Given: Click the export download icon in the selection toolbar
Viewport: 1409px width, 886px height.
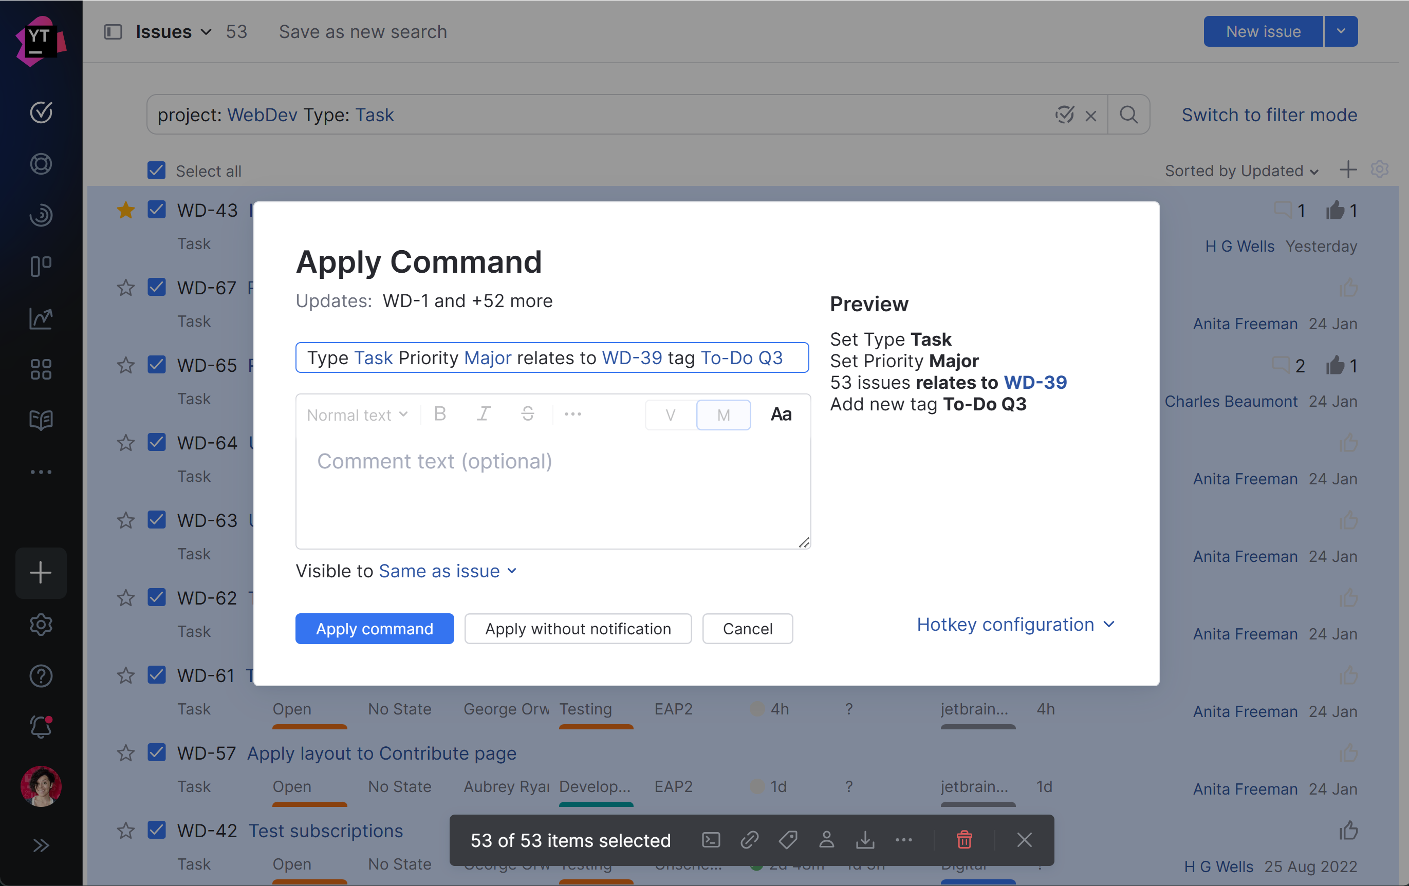Looking at the screenshot, I should tap(865, 840).
